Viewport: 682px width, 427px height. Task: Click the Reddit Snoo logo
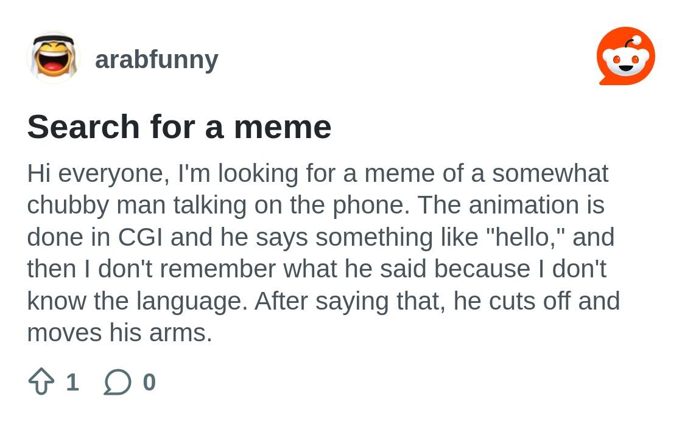pos(626,56)
